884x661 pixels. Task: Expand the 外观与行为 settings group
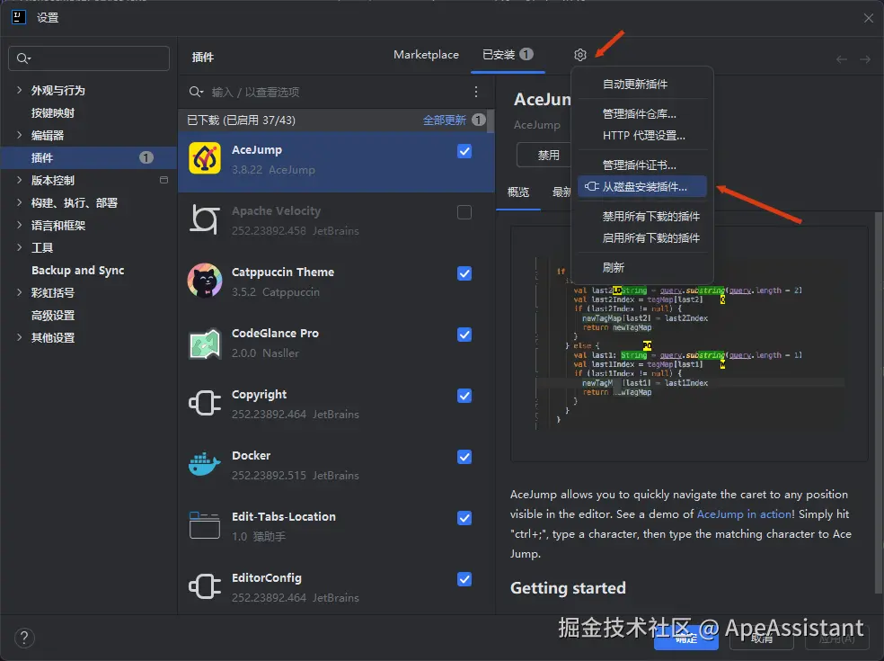coord(19,90)
